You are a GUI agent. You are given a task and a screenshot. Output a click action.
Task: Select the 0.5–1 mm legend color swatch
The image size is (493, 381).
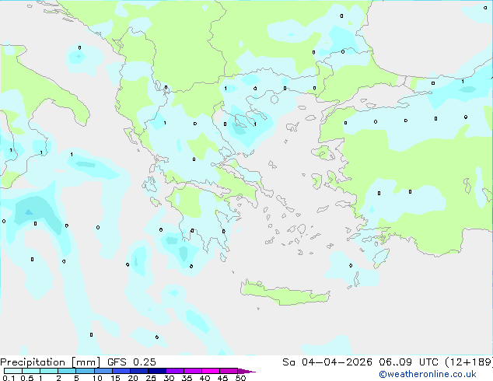click(31, 371)
